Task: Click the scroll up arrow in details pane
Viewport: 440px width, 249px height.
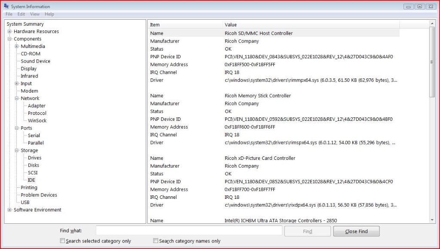Action: [x=432, y=23]
